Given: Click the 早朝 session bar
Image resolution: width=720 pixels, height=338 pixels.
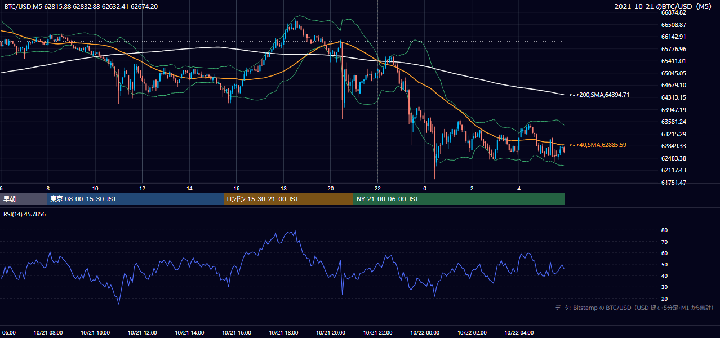Looking at the screenshot, I should pyautogui.click(x=23, y=199).
